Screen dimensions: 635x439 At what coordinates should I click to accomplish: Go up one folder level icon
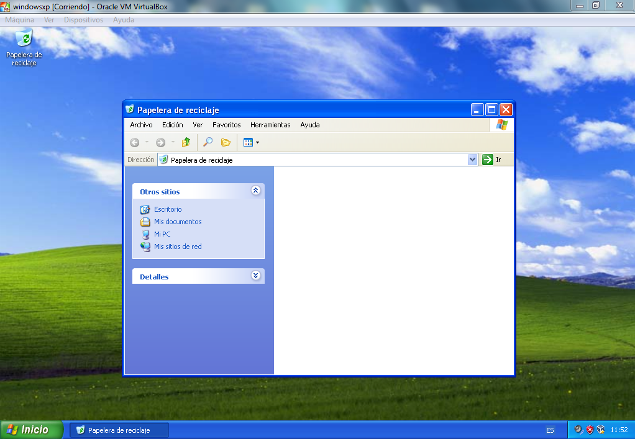click(186, 142)
